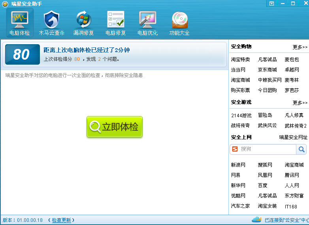Open the 卓越网 link
Screen dimensions: 309x225
[292, 70]
